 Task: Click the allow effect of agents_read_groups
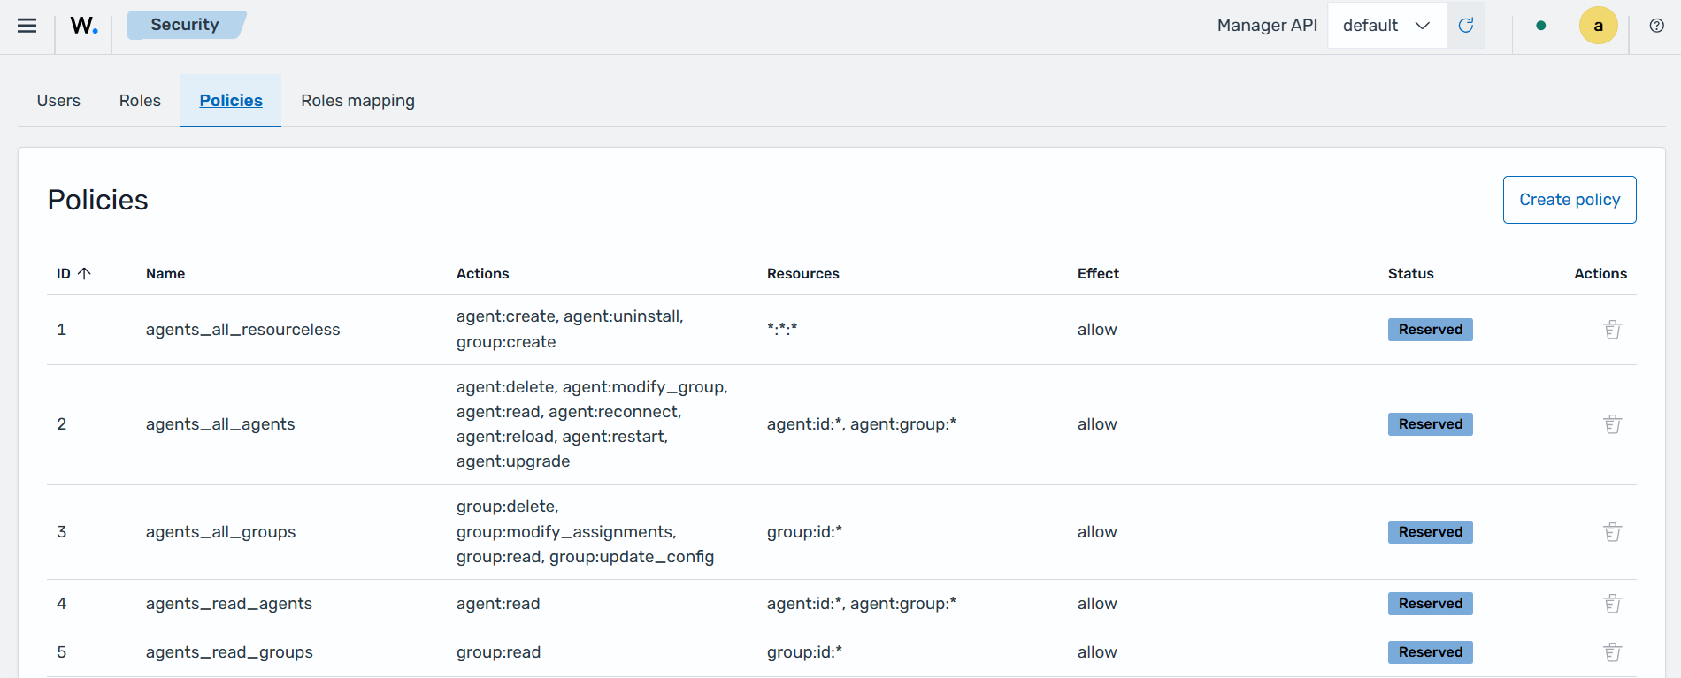pos(1097,652)
